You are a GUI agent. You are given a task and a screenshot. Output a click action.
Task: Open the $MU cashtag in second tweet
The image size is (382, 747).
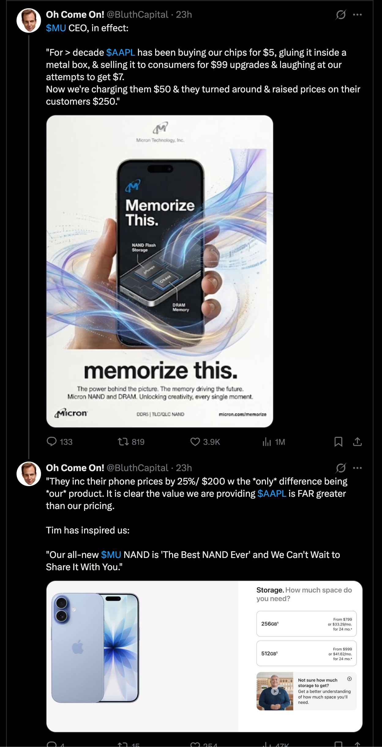tap(111, 555)
